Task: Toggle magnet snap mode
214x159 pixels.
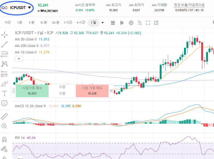Action: point(4,139)
